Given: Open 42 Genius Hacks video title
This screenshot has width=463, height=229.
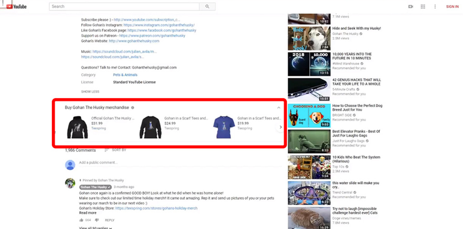Looking at the screenshot, I should (357, 82).
